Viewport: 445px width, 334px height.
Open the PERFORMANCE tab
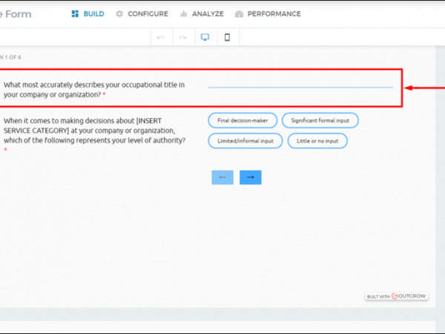[x=267, y=13]
